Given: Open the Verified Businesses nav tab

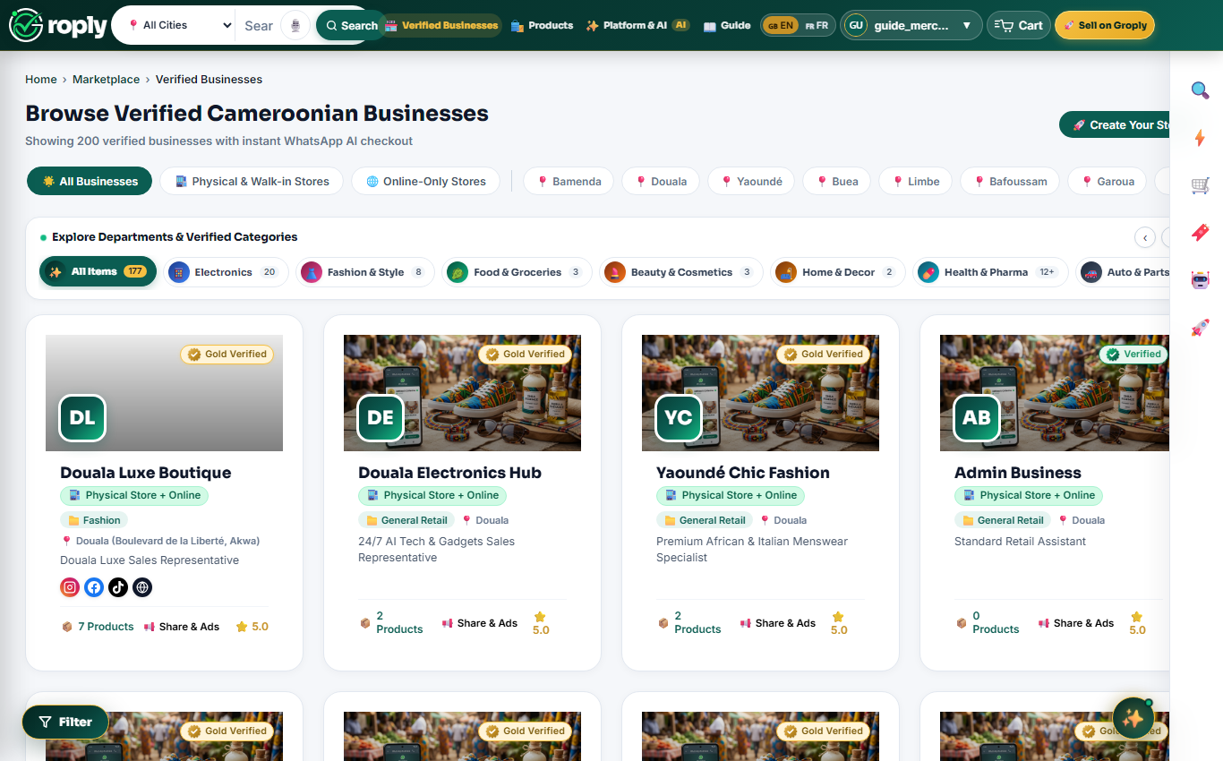Looking at the screenshot, I should (x=441, y=25).
